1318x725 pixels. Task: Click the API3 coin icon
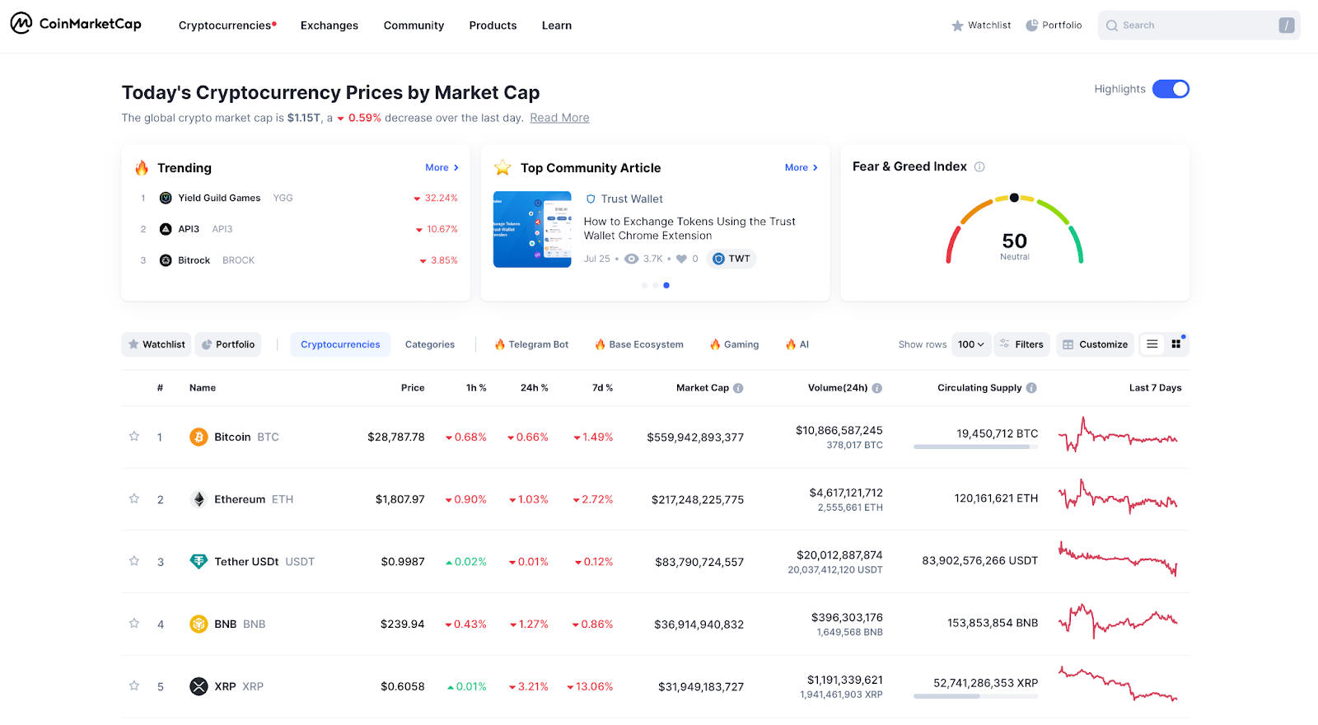[x=166, y=229]
